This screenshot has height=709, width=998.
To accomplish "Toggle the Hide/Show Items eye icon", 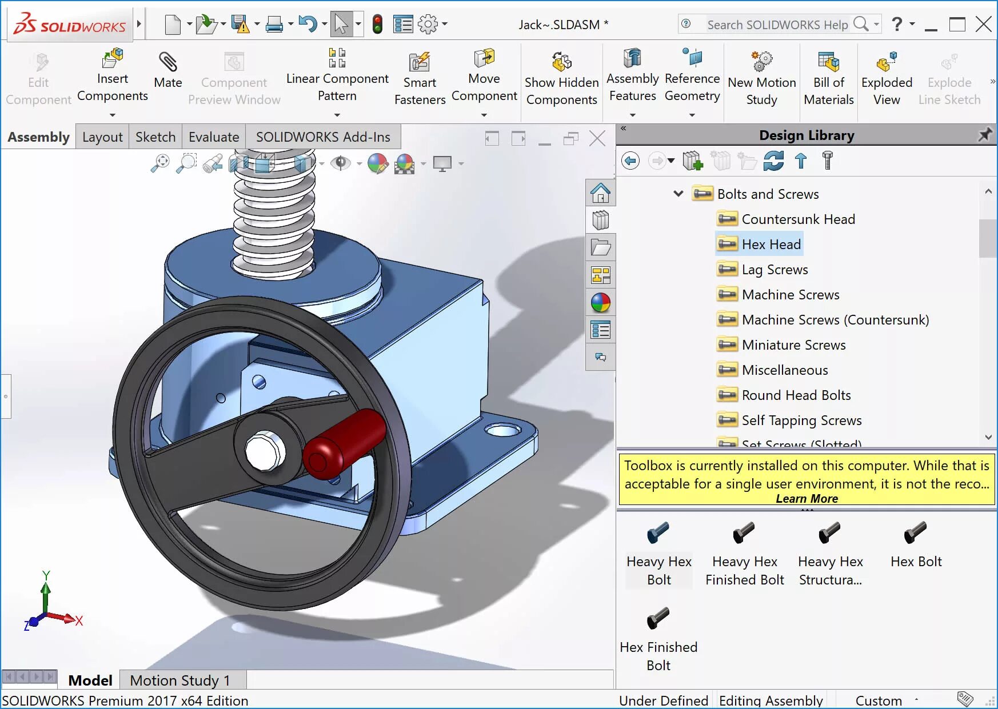I will click(341, 163).
